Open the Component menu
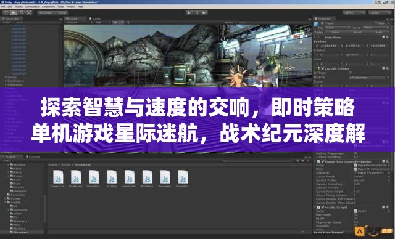The height and width of the screenshot is (239, 395). tap(48, 7)
